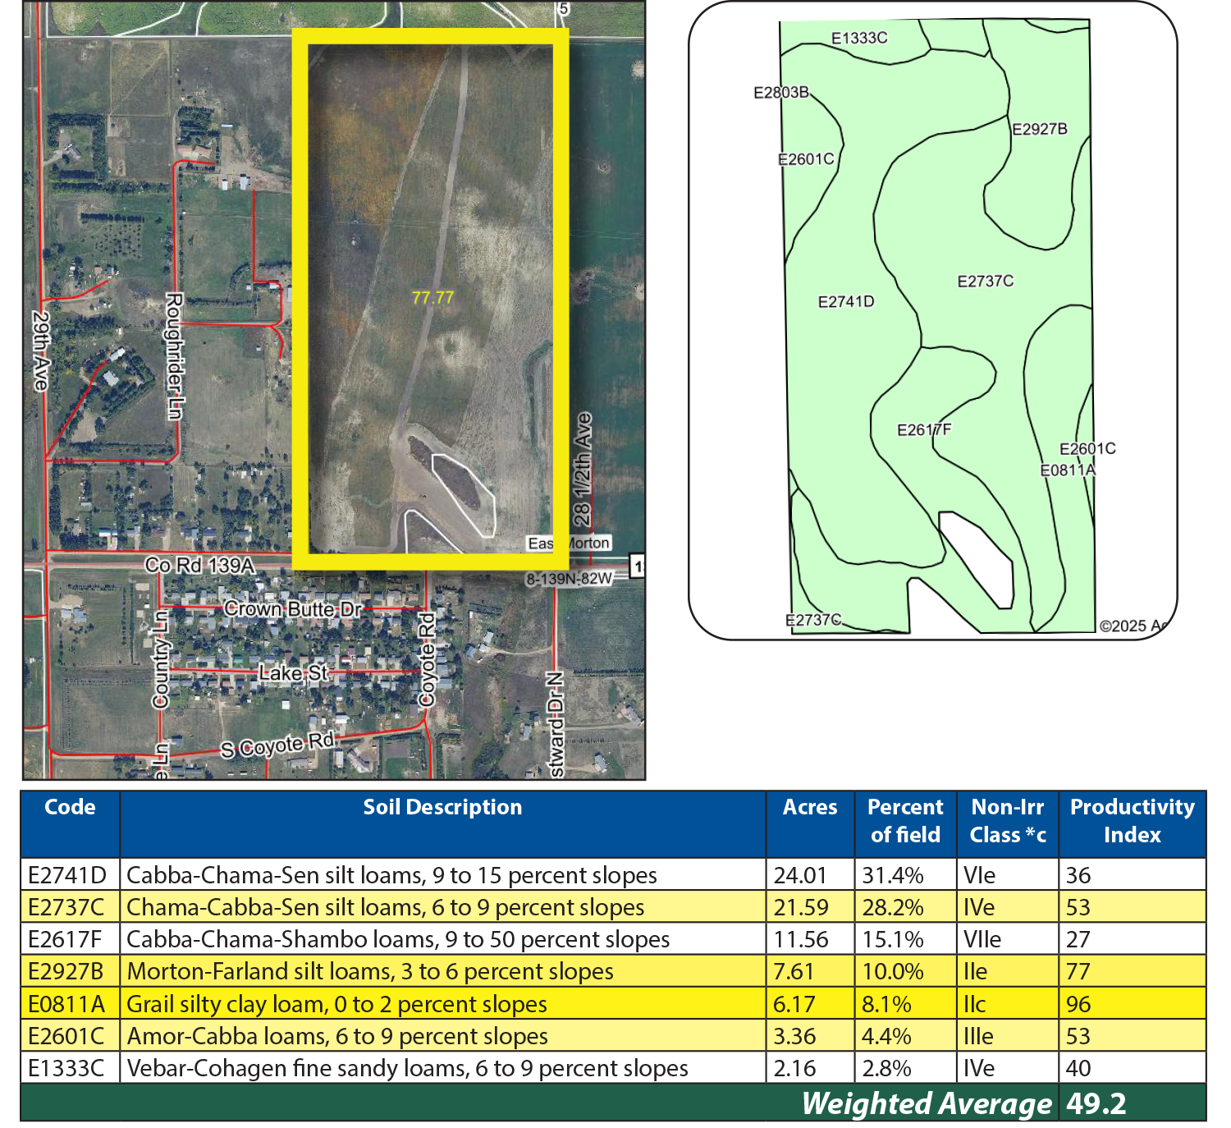Image resolution: width=1231 pixels, height=1128 pixels.
Task: Click the Acres column header
Action: (x=810, y=808)
